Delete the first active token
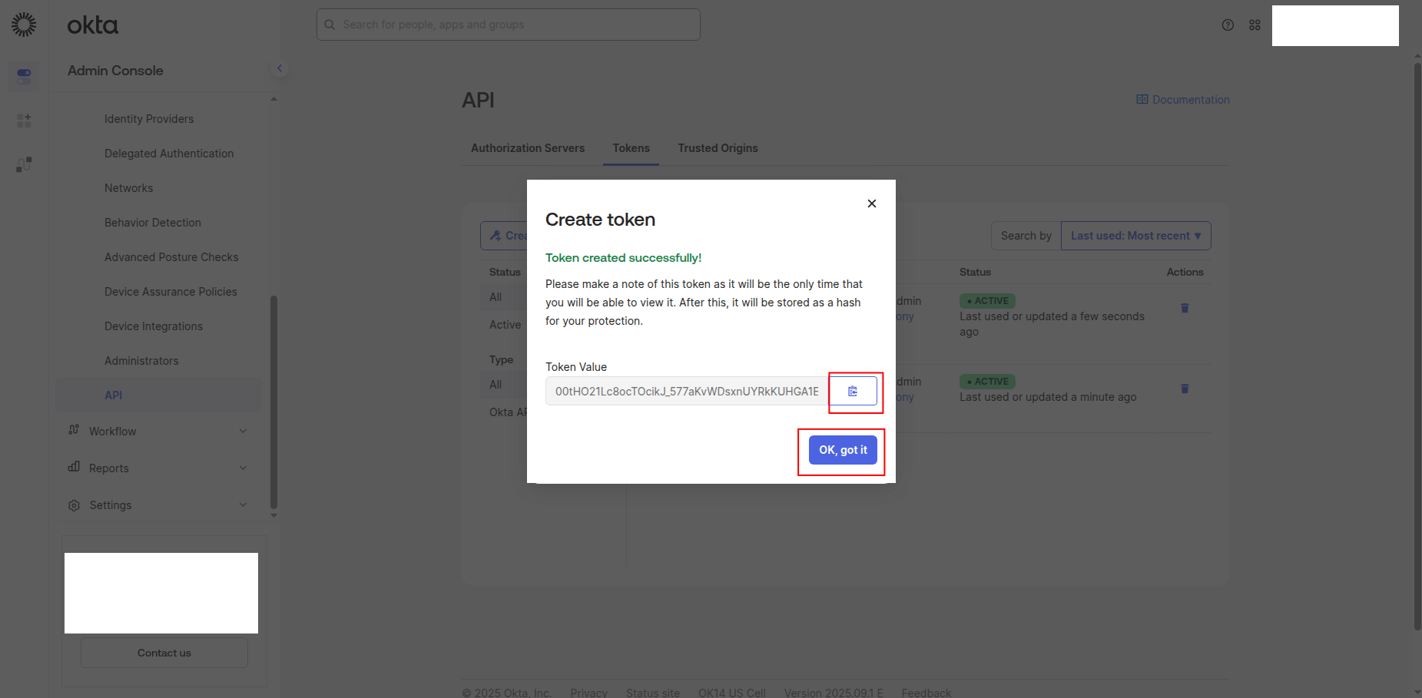The height and width of the screenshot is (698, 1422). (x=1185, y=308)
